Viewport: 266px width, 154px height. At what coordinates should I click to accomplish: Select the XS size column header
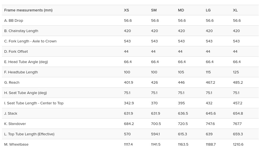(126, 10)
